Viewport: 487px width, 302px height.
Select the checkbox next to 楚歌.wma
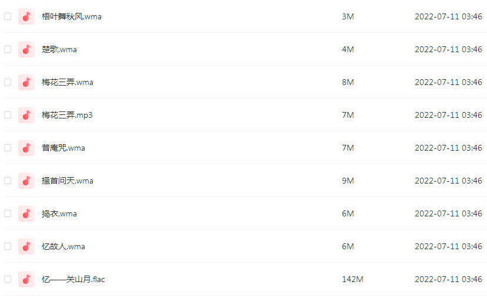point(8,49)
